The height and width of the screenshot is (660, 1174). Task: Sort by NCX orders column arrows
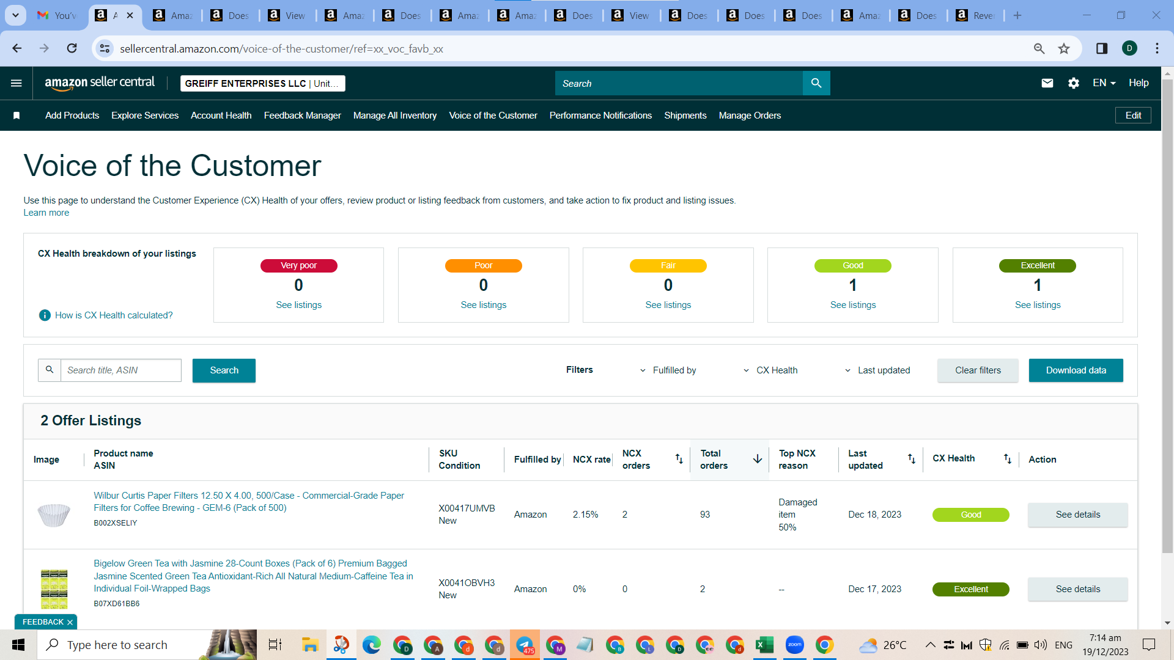pyautogui.click(x=679, y=459)
